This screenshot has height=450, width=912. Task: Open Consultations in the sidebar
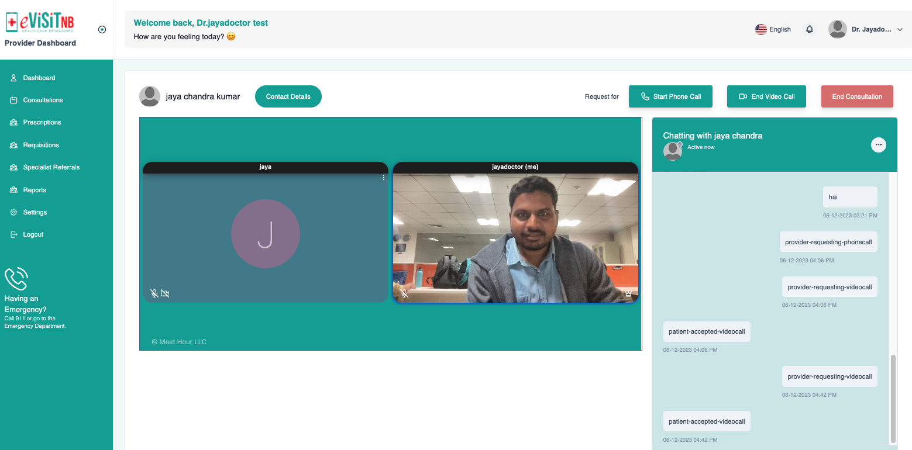coord(43,100)
